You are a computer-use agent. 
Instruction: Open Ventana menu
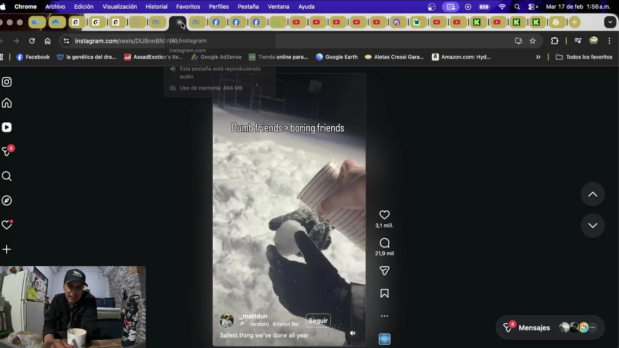pos(279,7)
